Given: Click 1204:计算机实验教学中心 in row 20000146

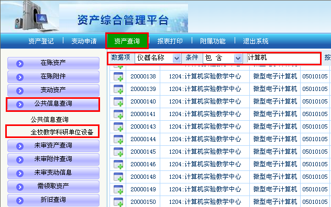Looking at the screenshot, I should click(x=205, y=164).
